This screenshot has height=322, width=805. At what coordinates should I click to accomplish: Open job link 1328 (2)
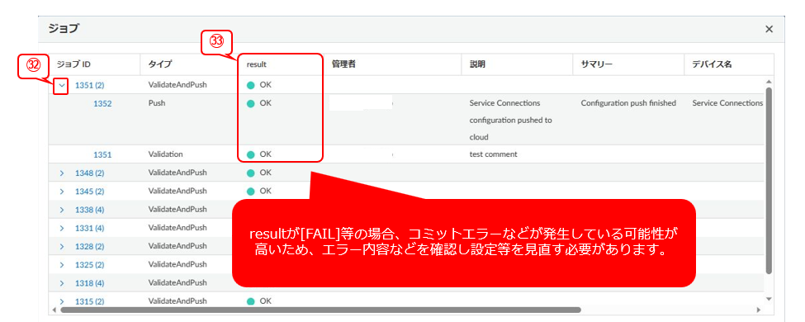click(x=89, y=247)
